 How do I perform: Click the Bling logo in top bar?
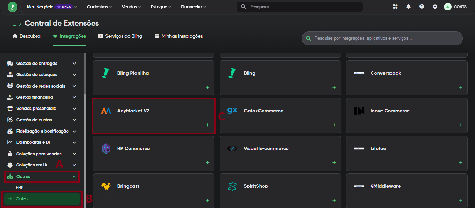13,7
